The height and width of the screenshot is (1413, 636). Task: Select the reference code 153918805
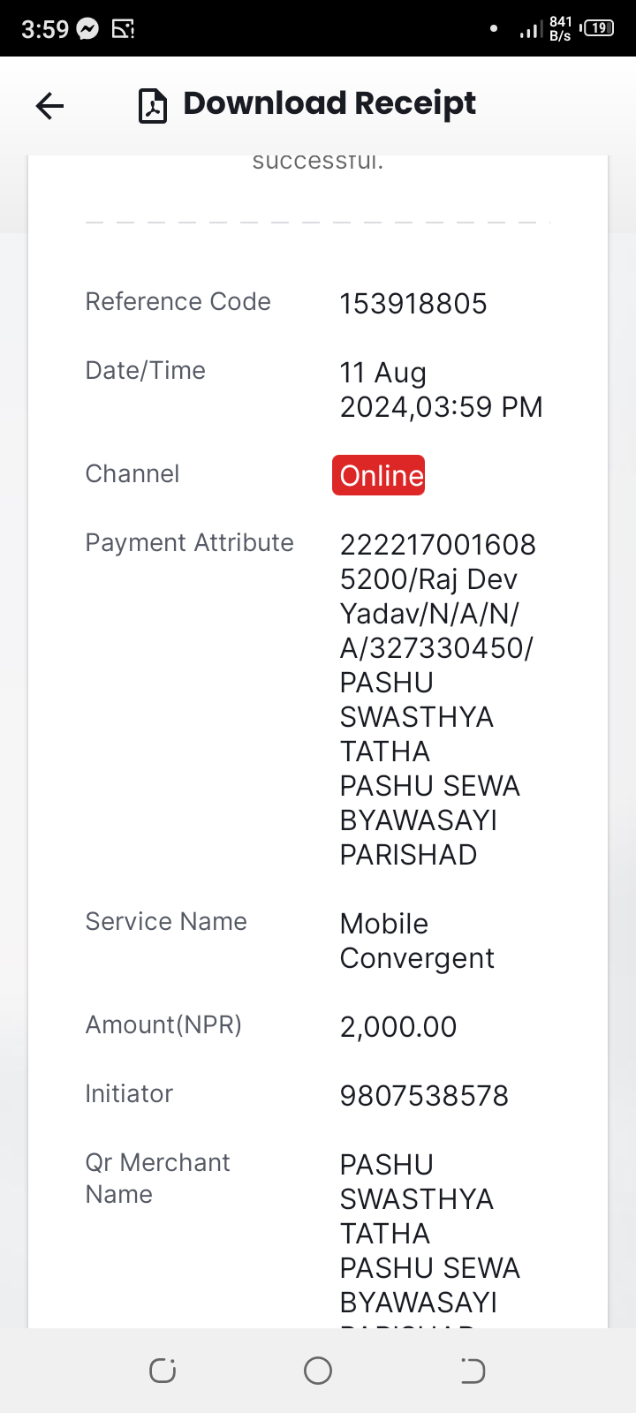click(x=413, y=304)
